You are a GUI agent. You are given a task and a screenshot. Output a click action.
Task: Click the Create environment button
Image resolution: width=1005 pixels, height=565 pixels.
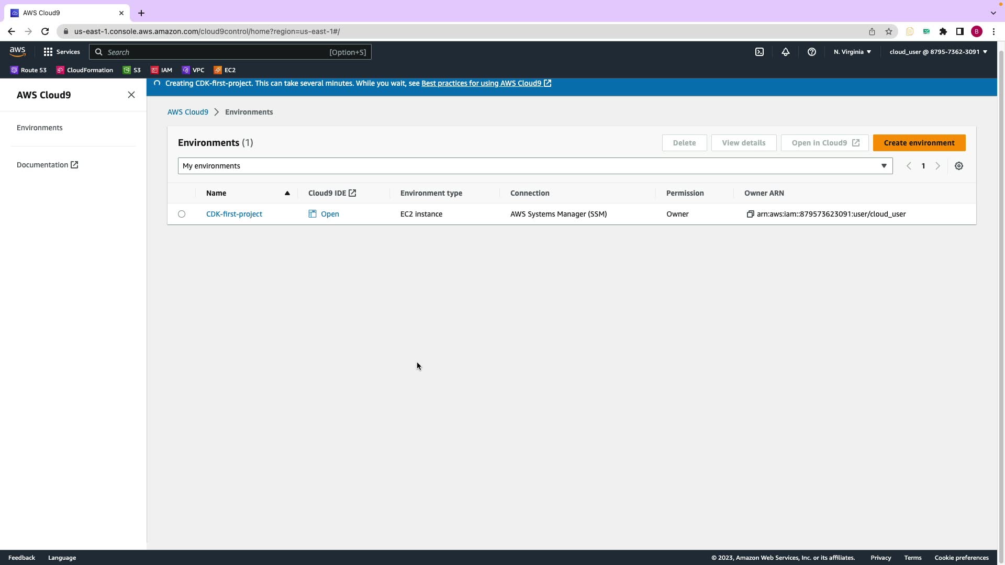click(919, 143)
